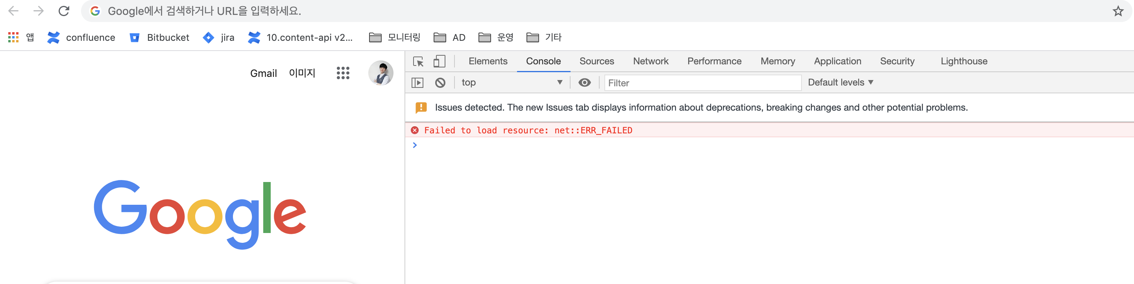This screenshot has width=1134, height=284.
Task: Switch to the Memory tab
Action: coord(778,62)
